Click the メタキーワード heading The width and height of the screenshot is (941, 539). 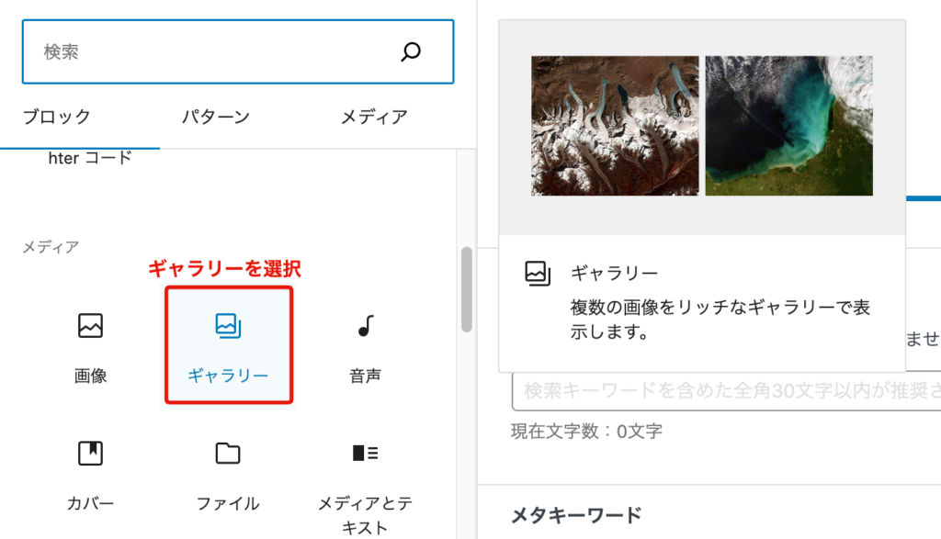576,515
